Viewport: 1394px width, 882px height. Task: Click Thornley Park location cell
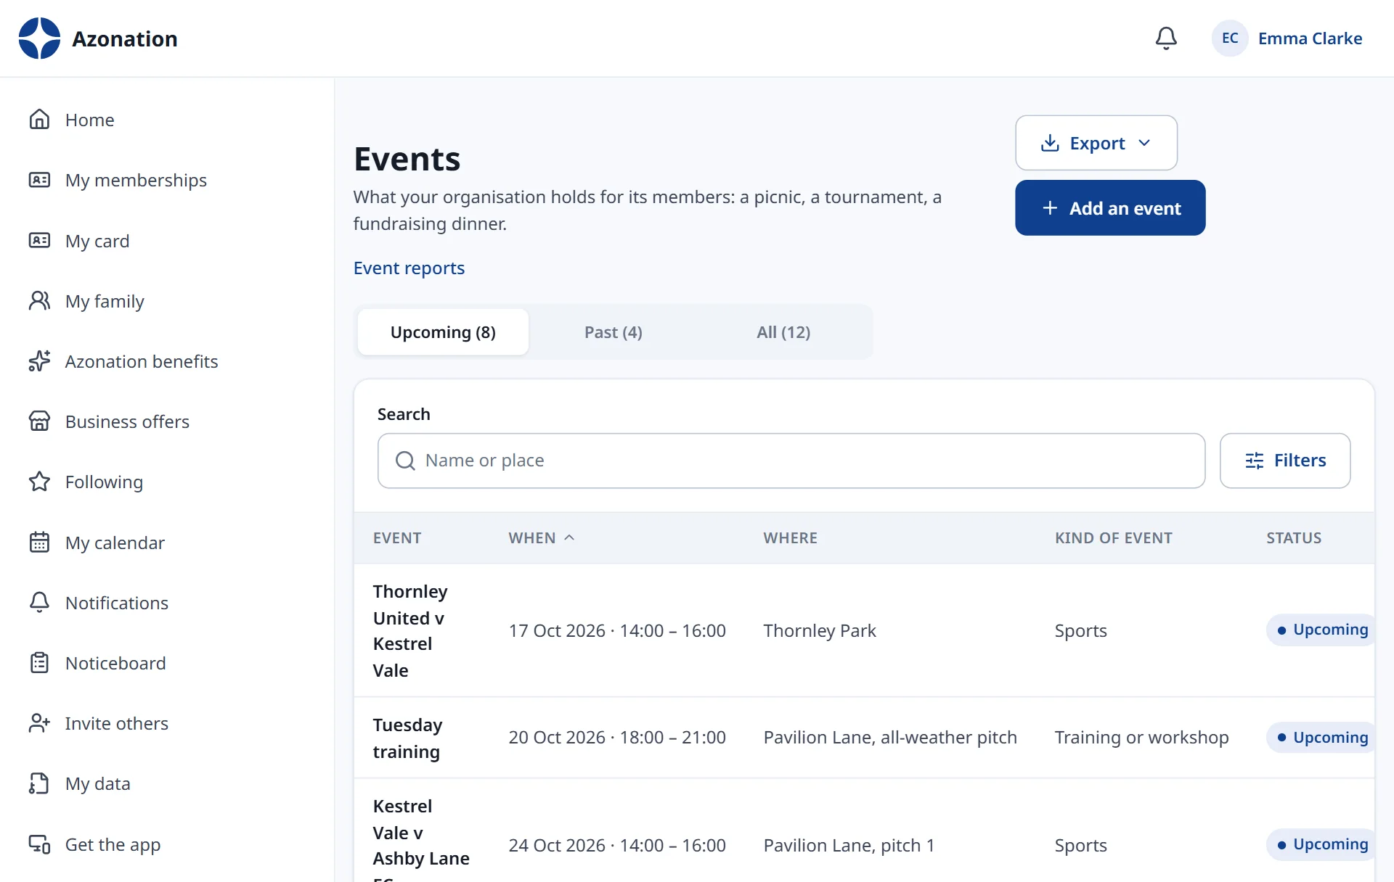click(x=820, y=631)
